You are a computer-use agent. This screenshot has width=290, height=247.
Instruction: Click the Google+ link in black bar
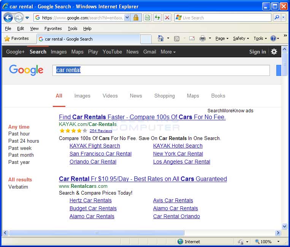[x=15, y=52]
